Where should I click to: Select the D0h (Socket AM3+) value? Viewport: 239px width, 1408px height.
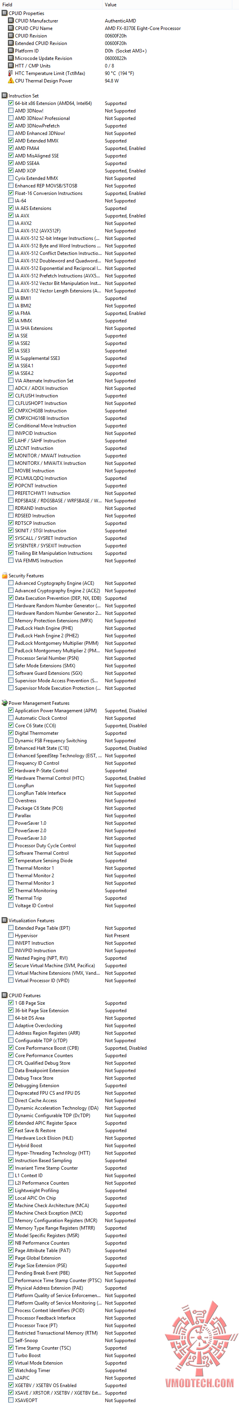tap(125, 51)
